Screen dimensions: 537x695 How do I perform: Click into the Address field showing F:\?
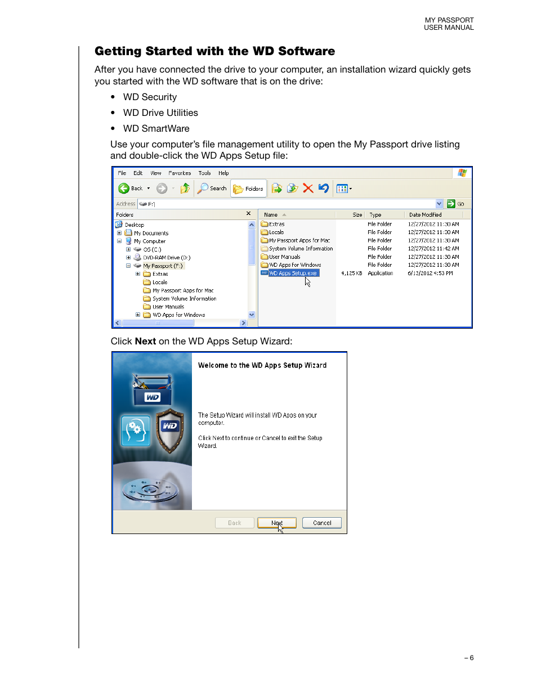coord(287,204)
